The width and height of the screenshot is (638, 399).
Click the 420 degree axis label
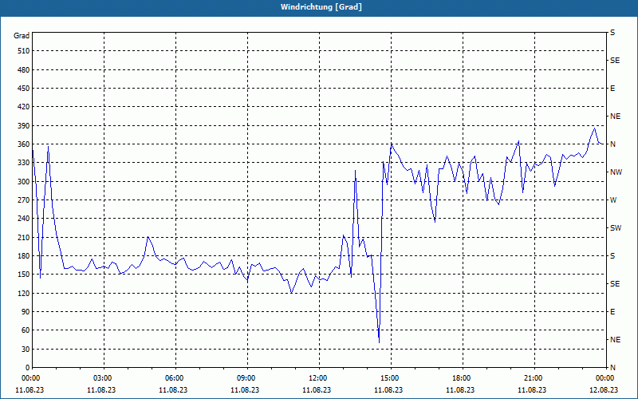tap(24, 107)
